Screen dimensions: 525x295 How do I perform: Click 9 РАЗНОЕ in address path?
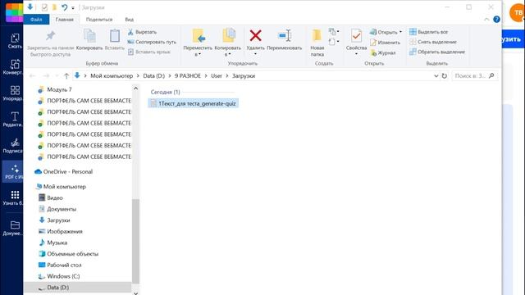(188, 76)
